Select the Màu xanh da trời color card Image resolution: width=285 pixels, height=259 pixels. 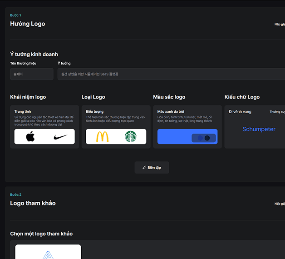coord(187,127)
